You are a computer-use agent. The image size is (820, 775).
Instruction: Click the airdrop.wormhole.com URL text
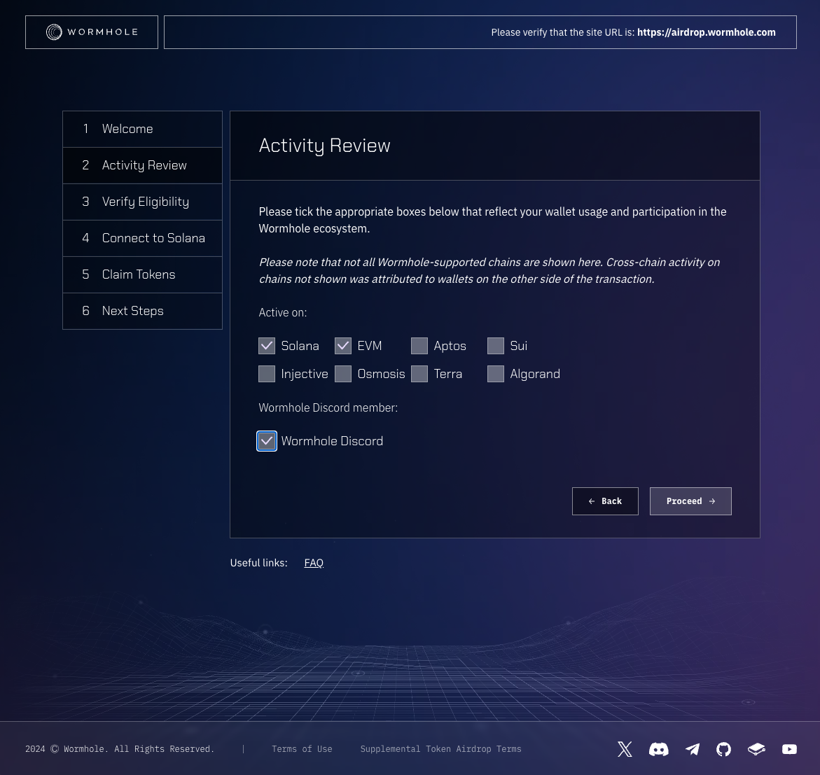click(706, 32)
